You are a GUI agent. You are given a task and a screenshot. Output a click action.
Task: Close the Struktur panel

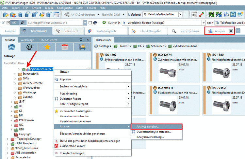click(x=88, y=40)
